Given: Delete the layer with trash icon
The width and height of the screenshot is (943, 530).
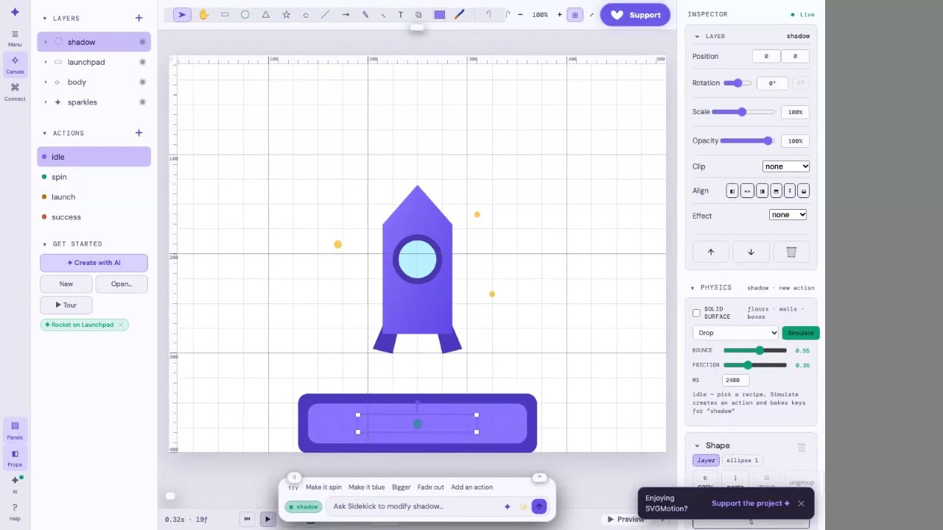Looking at the screenshot, I should coord(791,252).
